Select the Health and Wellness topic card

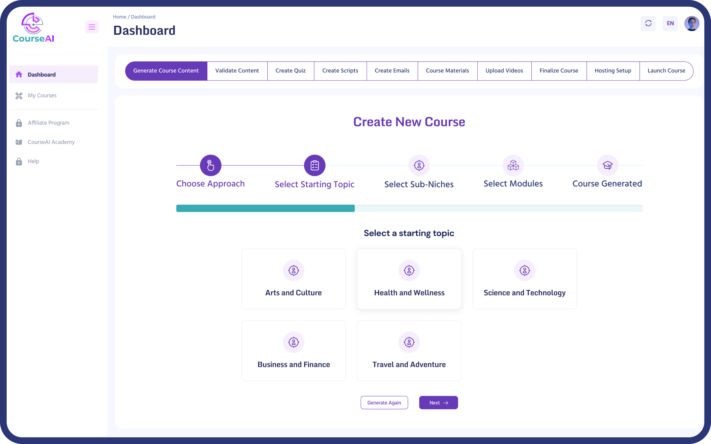pyautogui.click(x=409, y=278)
